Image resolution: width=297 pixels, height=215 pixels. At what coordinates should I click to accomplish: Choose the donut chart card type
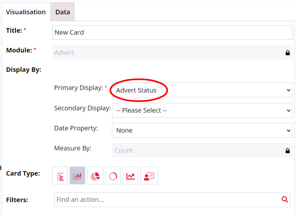113,176
